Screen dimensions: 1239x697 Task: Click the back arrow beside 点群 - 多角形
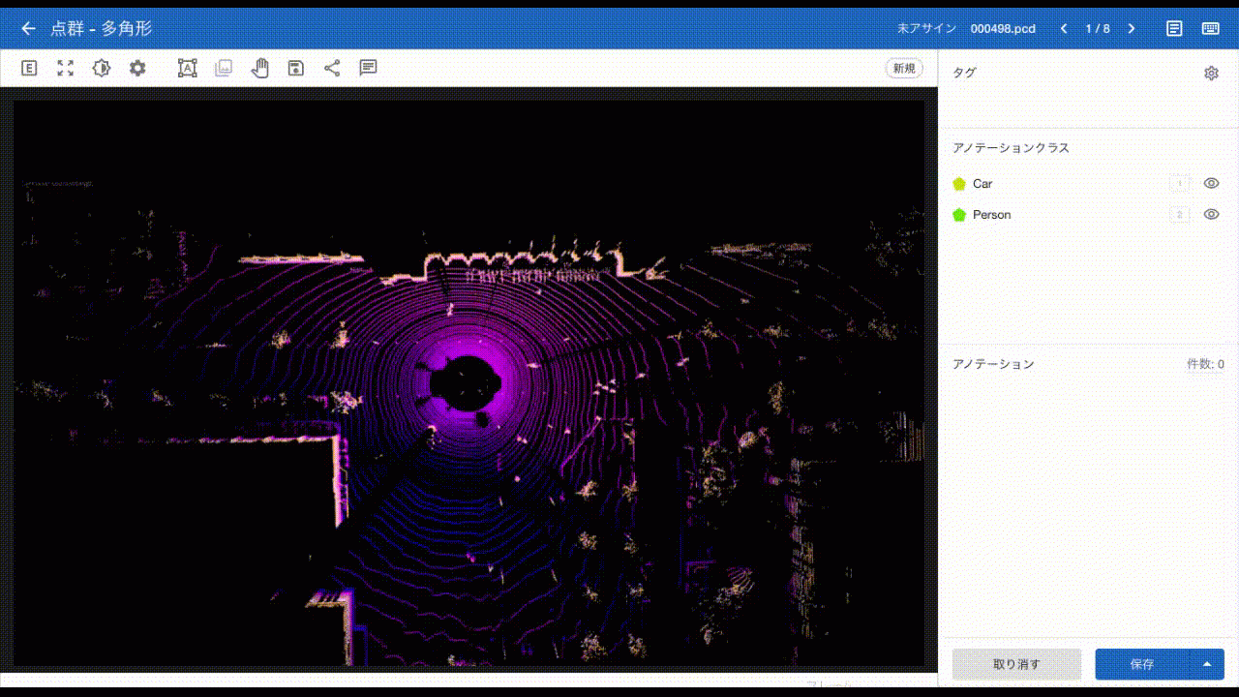coord(28,29)
